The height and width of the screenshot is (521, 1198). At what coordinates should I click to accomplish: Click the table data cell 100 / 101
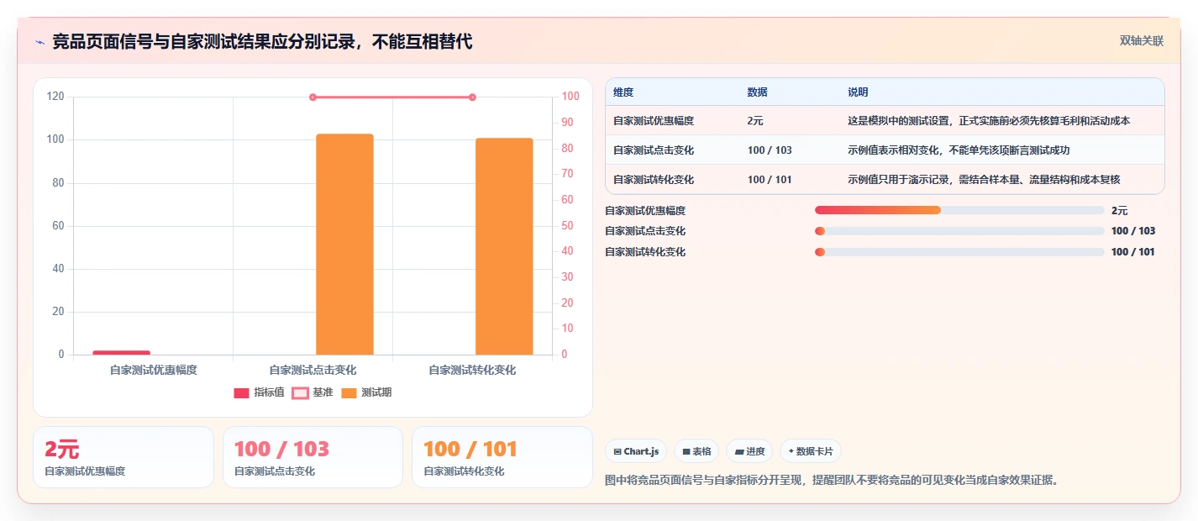click(770, 180)
